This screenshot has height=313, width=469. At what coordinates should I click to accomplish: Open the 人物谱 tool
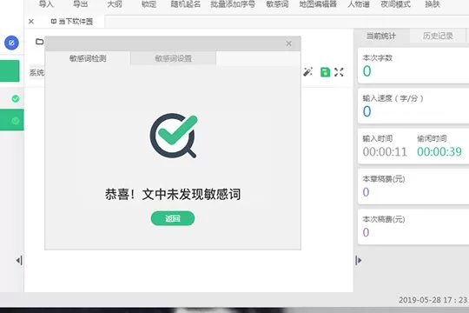coord(359,4)
